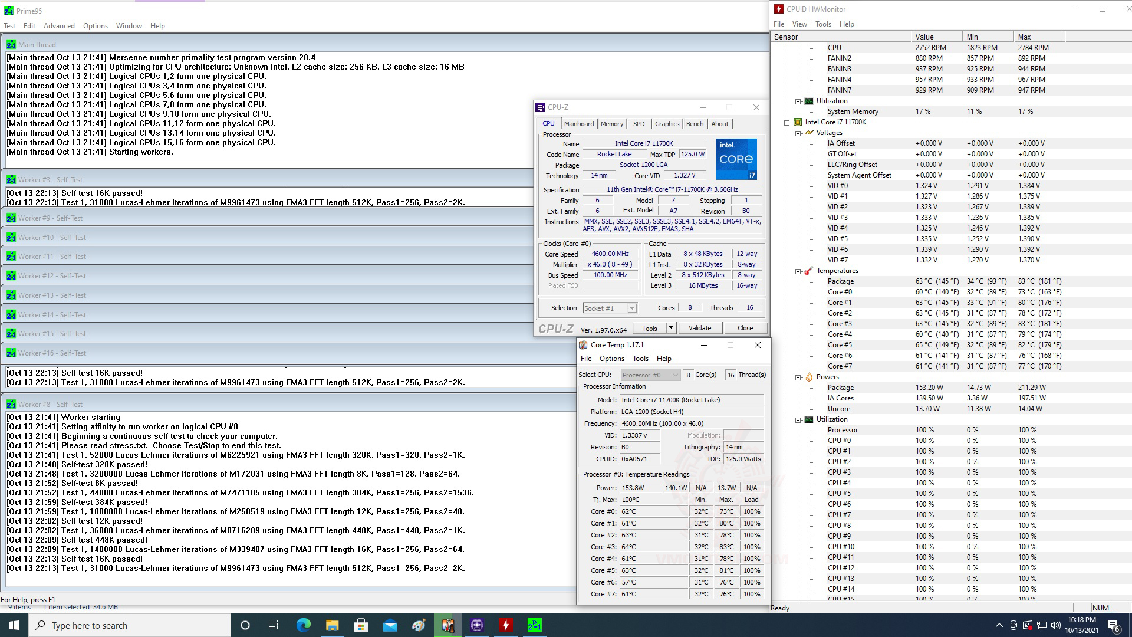This screenshot has width=1132, height=637.
Task: Switch to the Bench tab in CPU-Z
Action: 695,123
